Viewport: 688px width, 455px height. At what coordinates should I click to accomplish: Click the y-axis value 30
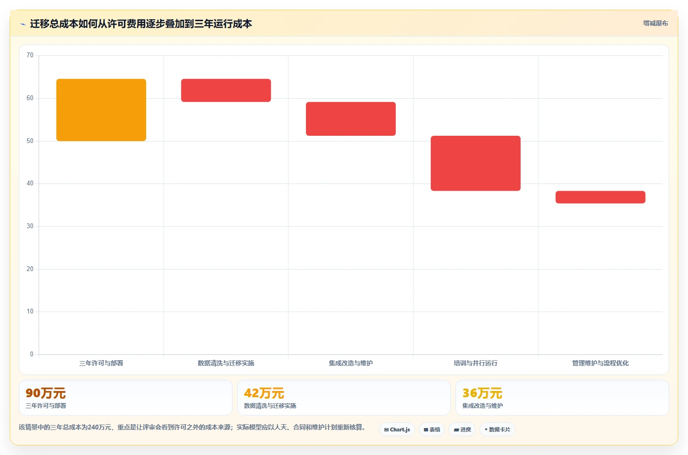pos(30,226)
